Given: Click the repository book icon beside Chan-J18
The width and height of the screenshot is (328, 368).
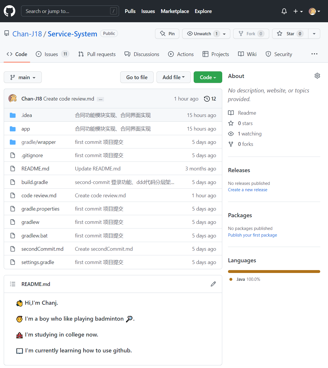Looking at the screenshot, I should point(7,34).
